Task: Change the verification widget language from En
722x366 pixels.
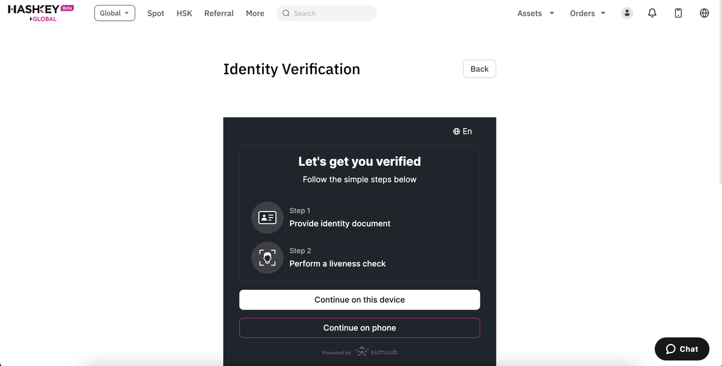Action: pyautogui.click(x=463, y=131)
